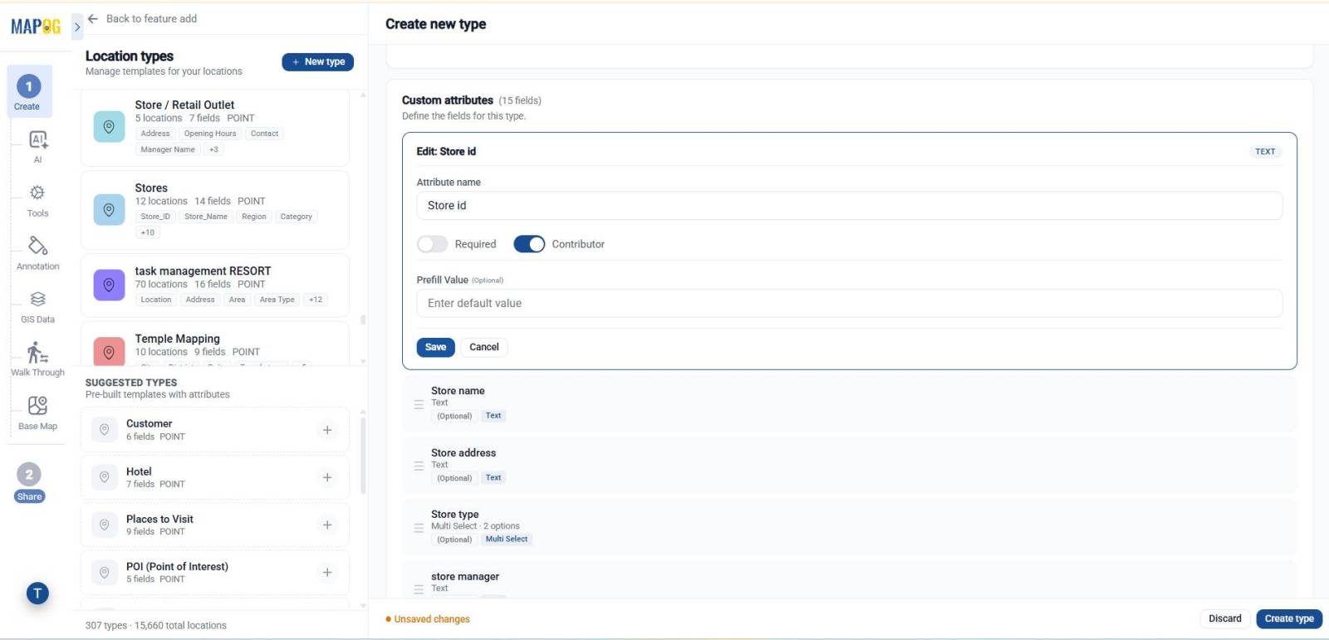Go back to feature add
This screenshot has height=640, width=1329.
pyautogui.click(x=142, y=18)
